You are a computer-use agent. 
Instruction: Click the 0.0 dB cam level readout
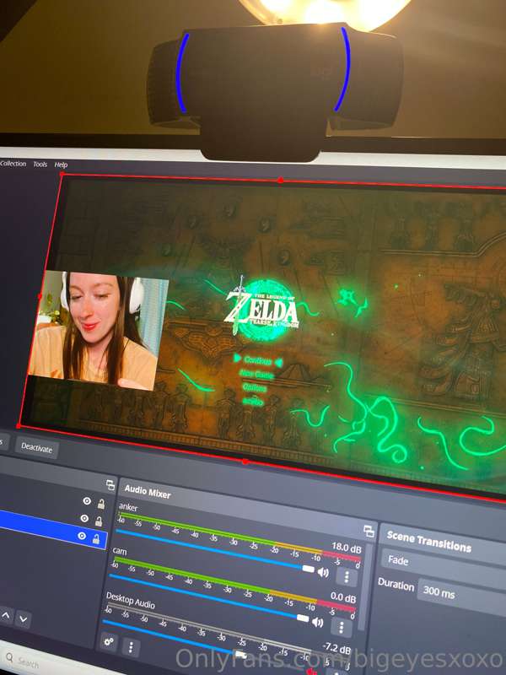coord(343,598)
